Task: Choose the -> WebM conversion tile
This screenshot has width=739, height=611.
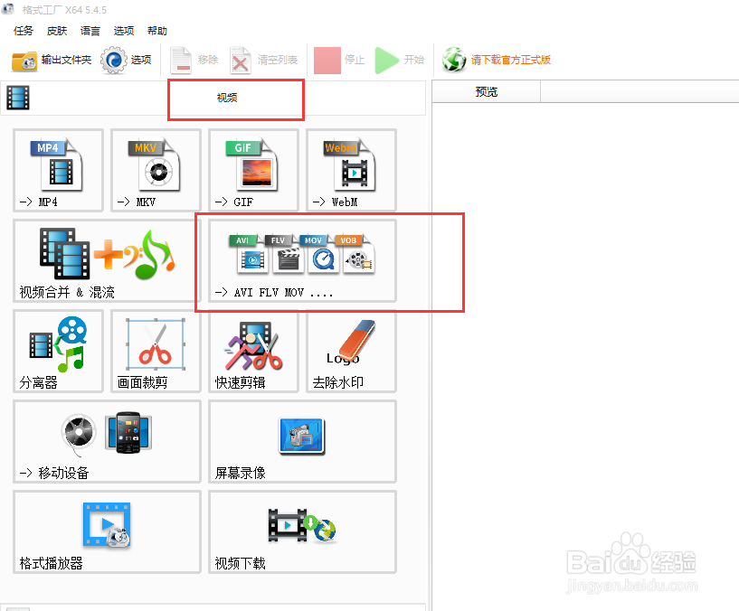Action: (x=352, y=170)
